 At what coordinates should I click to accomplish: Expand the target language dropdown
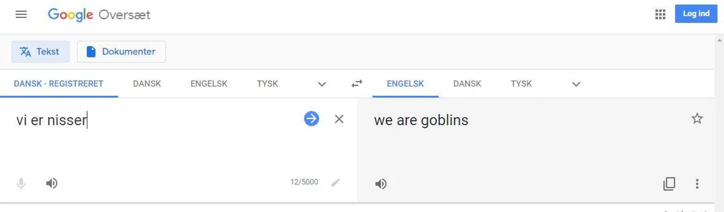click(x=576, y=84)
